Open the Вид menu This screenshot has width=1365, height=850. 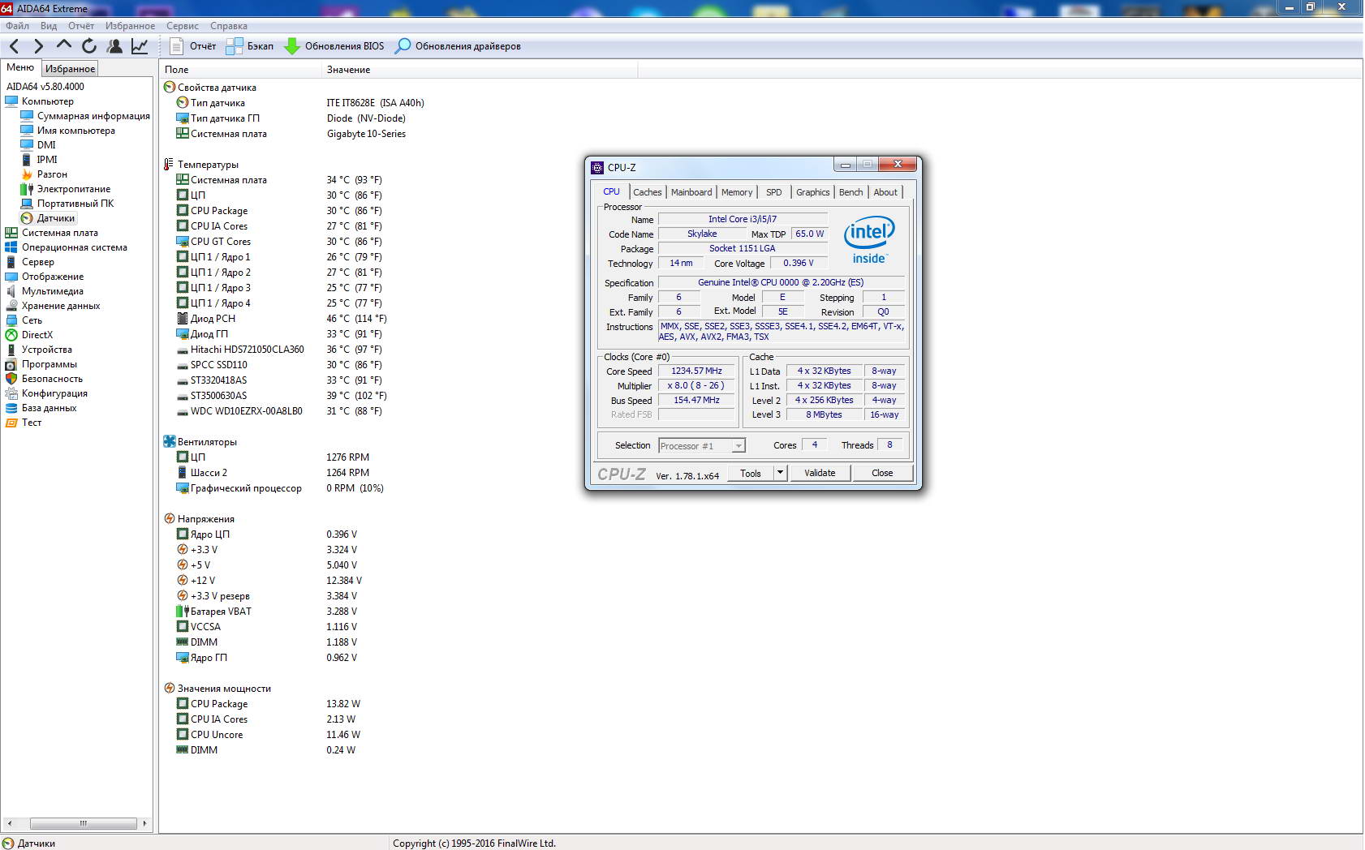[49, 26]
